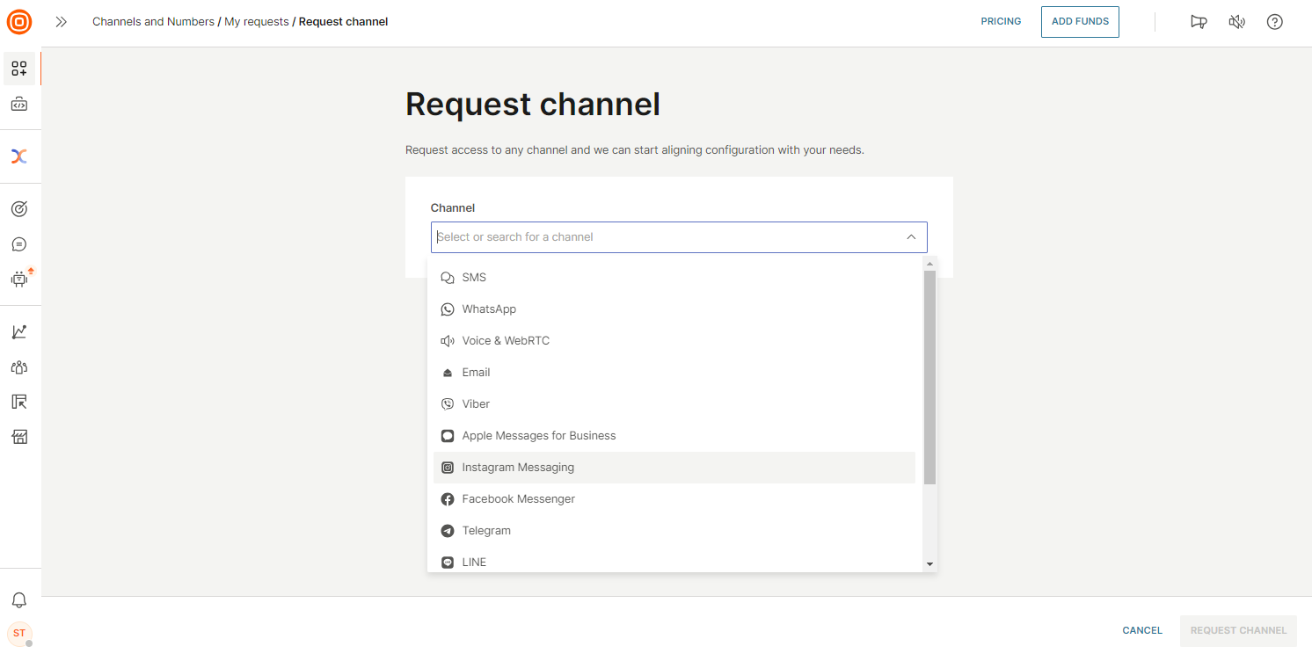Click the SMS chat bubbles icon
The width and height of the screenshot is (1312, 661).
click(x=448, y=278)
